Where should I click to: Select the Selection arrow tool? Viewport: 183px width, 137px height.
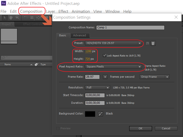click(x=5, y=18)
